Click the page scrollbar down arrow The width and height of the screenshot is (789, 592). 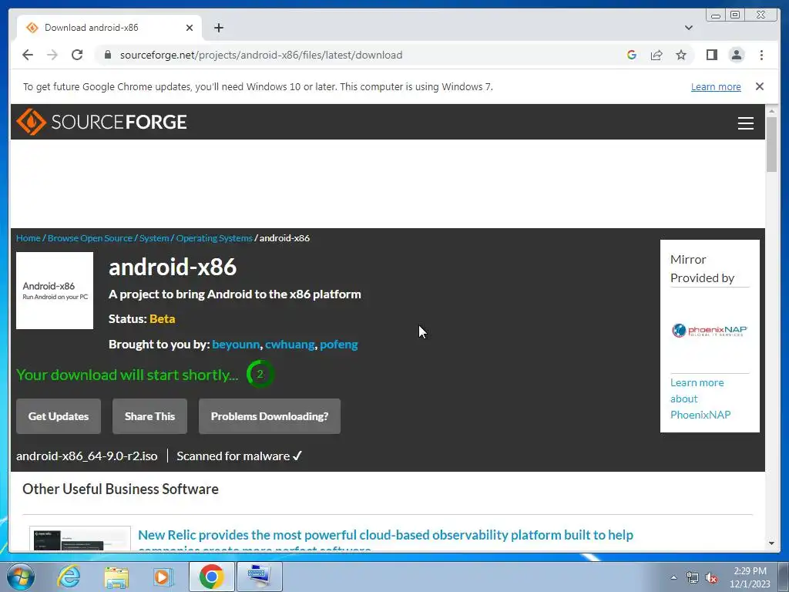coord(772,543)
